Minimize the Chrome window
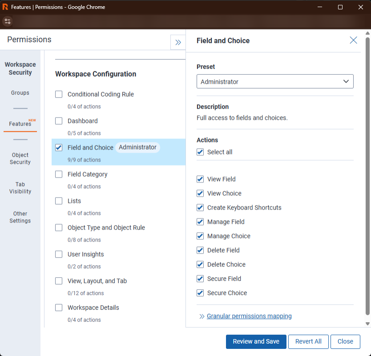 click(320, 7)
